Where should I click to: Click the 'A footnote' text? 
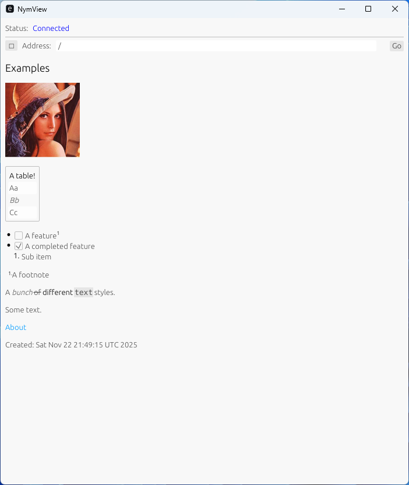[x=30, y=275]
